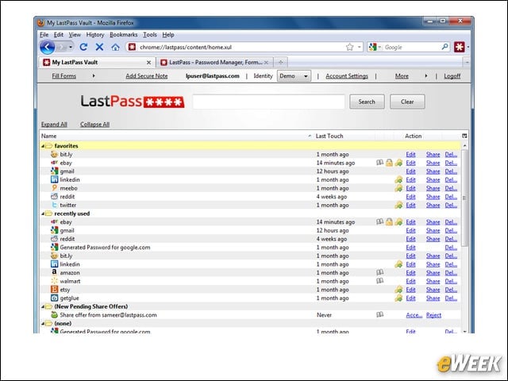Click the lock icon on recently used ebay row
Image resolution: width=508 pixels, height=381 pixels.
[x=389, y=222]
